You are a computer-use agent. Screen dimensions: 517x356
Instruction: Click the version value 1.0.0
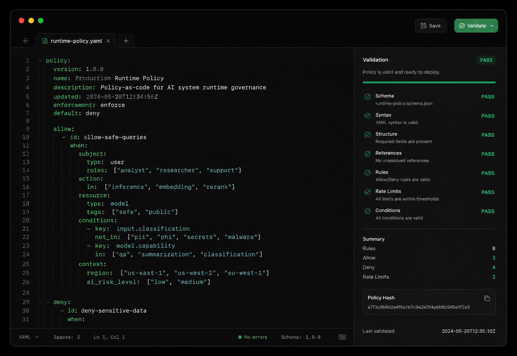click(94, 69)
